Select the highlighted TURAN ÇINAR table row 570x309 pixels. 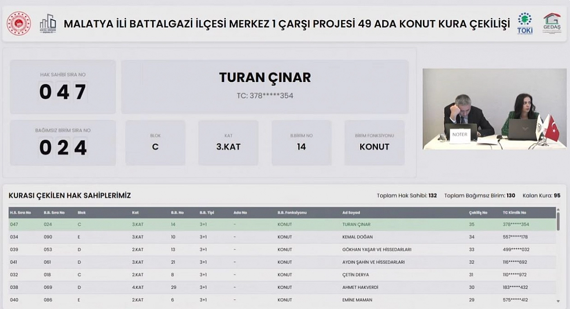coord(282,224)
